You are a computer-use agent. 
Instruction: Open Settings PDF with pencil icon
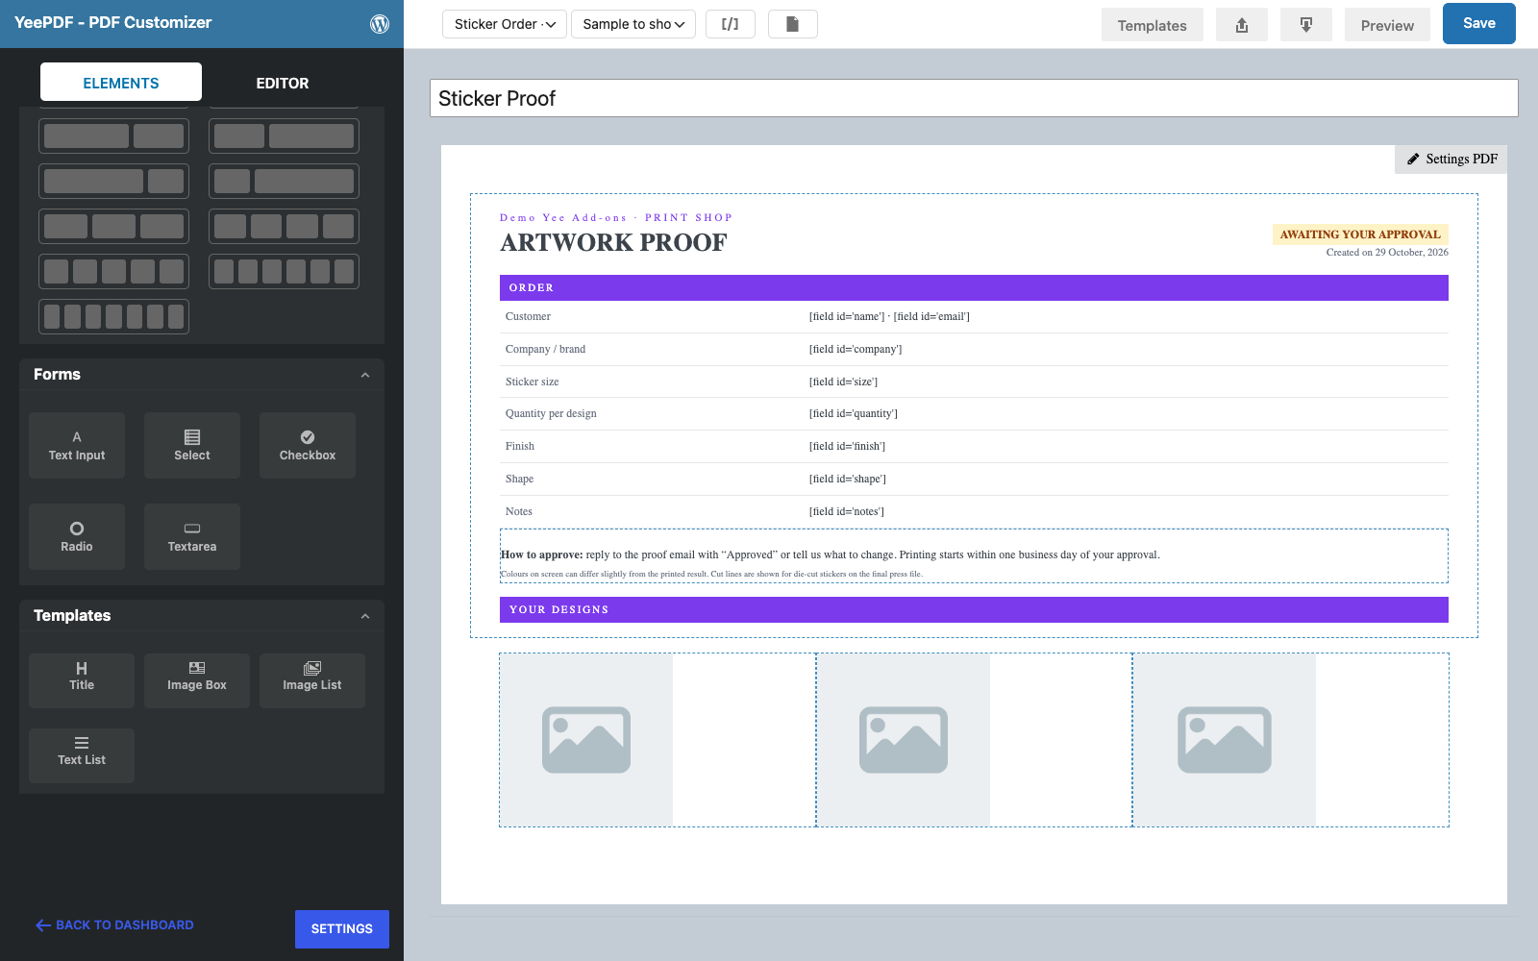pos(1451,160)
